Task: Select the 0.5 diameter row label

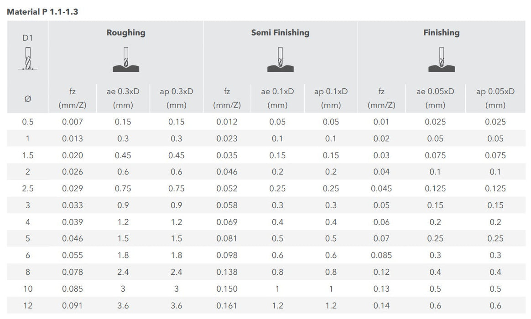Action: (x=28, y=122)
